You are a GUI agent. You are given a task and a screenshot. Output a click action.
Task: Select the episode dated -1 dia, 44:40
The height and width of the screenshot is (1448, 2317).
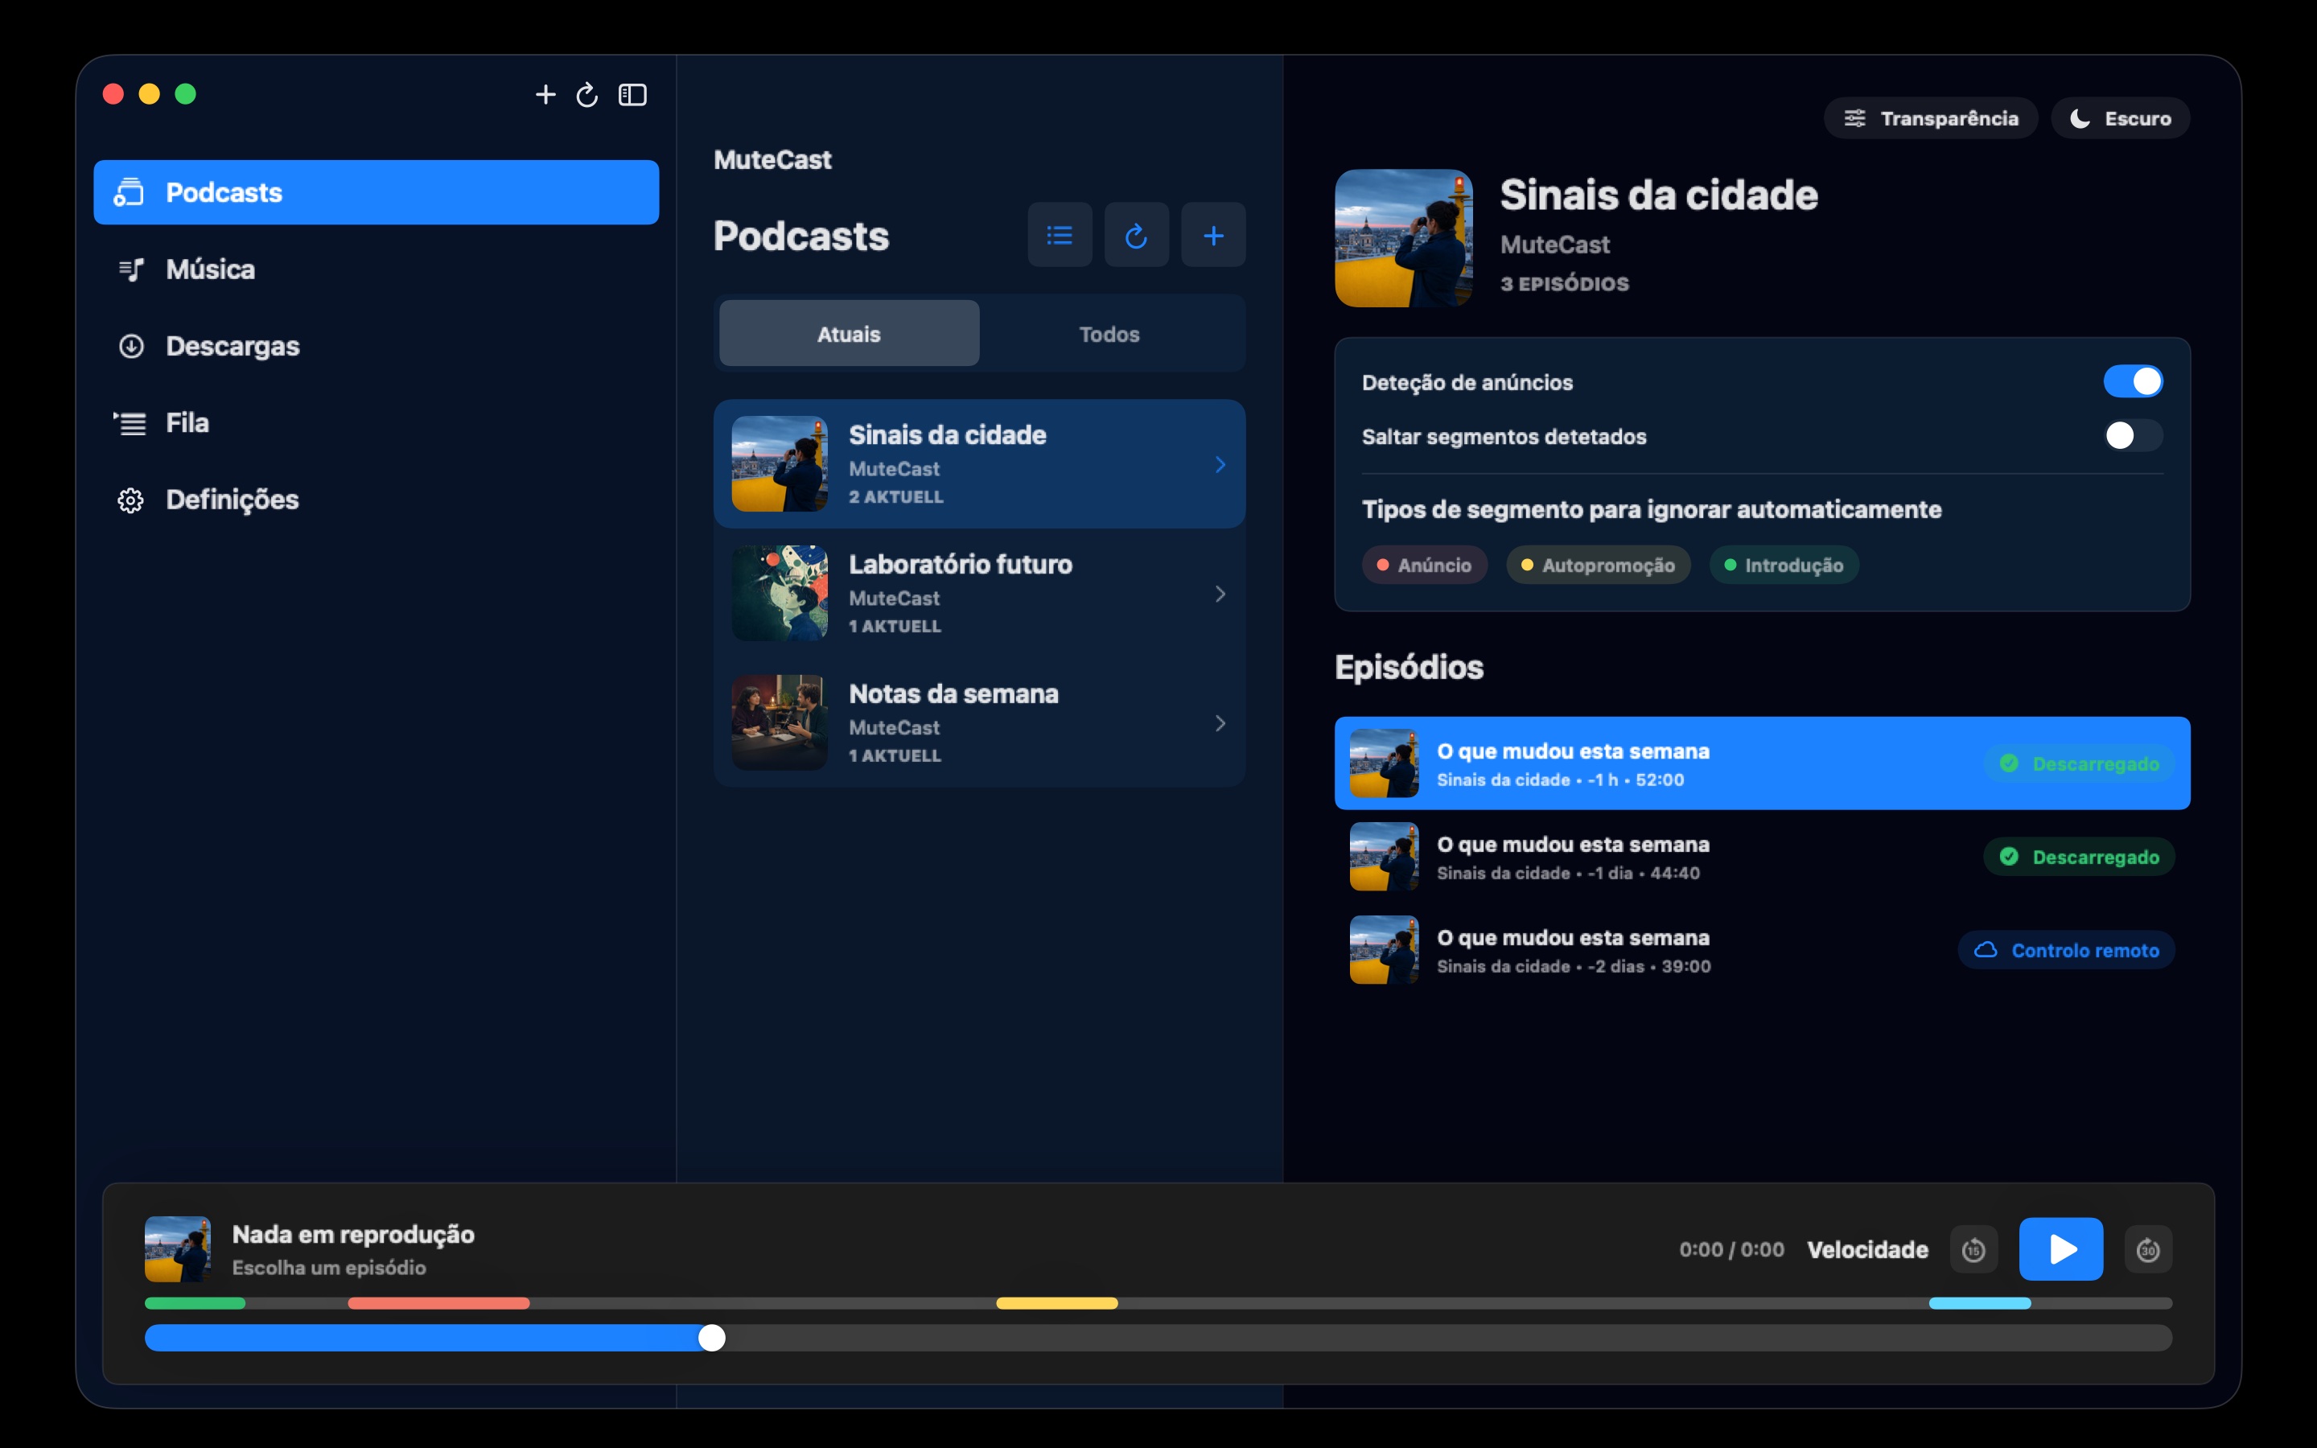(x=1762, y=856)
